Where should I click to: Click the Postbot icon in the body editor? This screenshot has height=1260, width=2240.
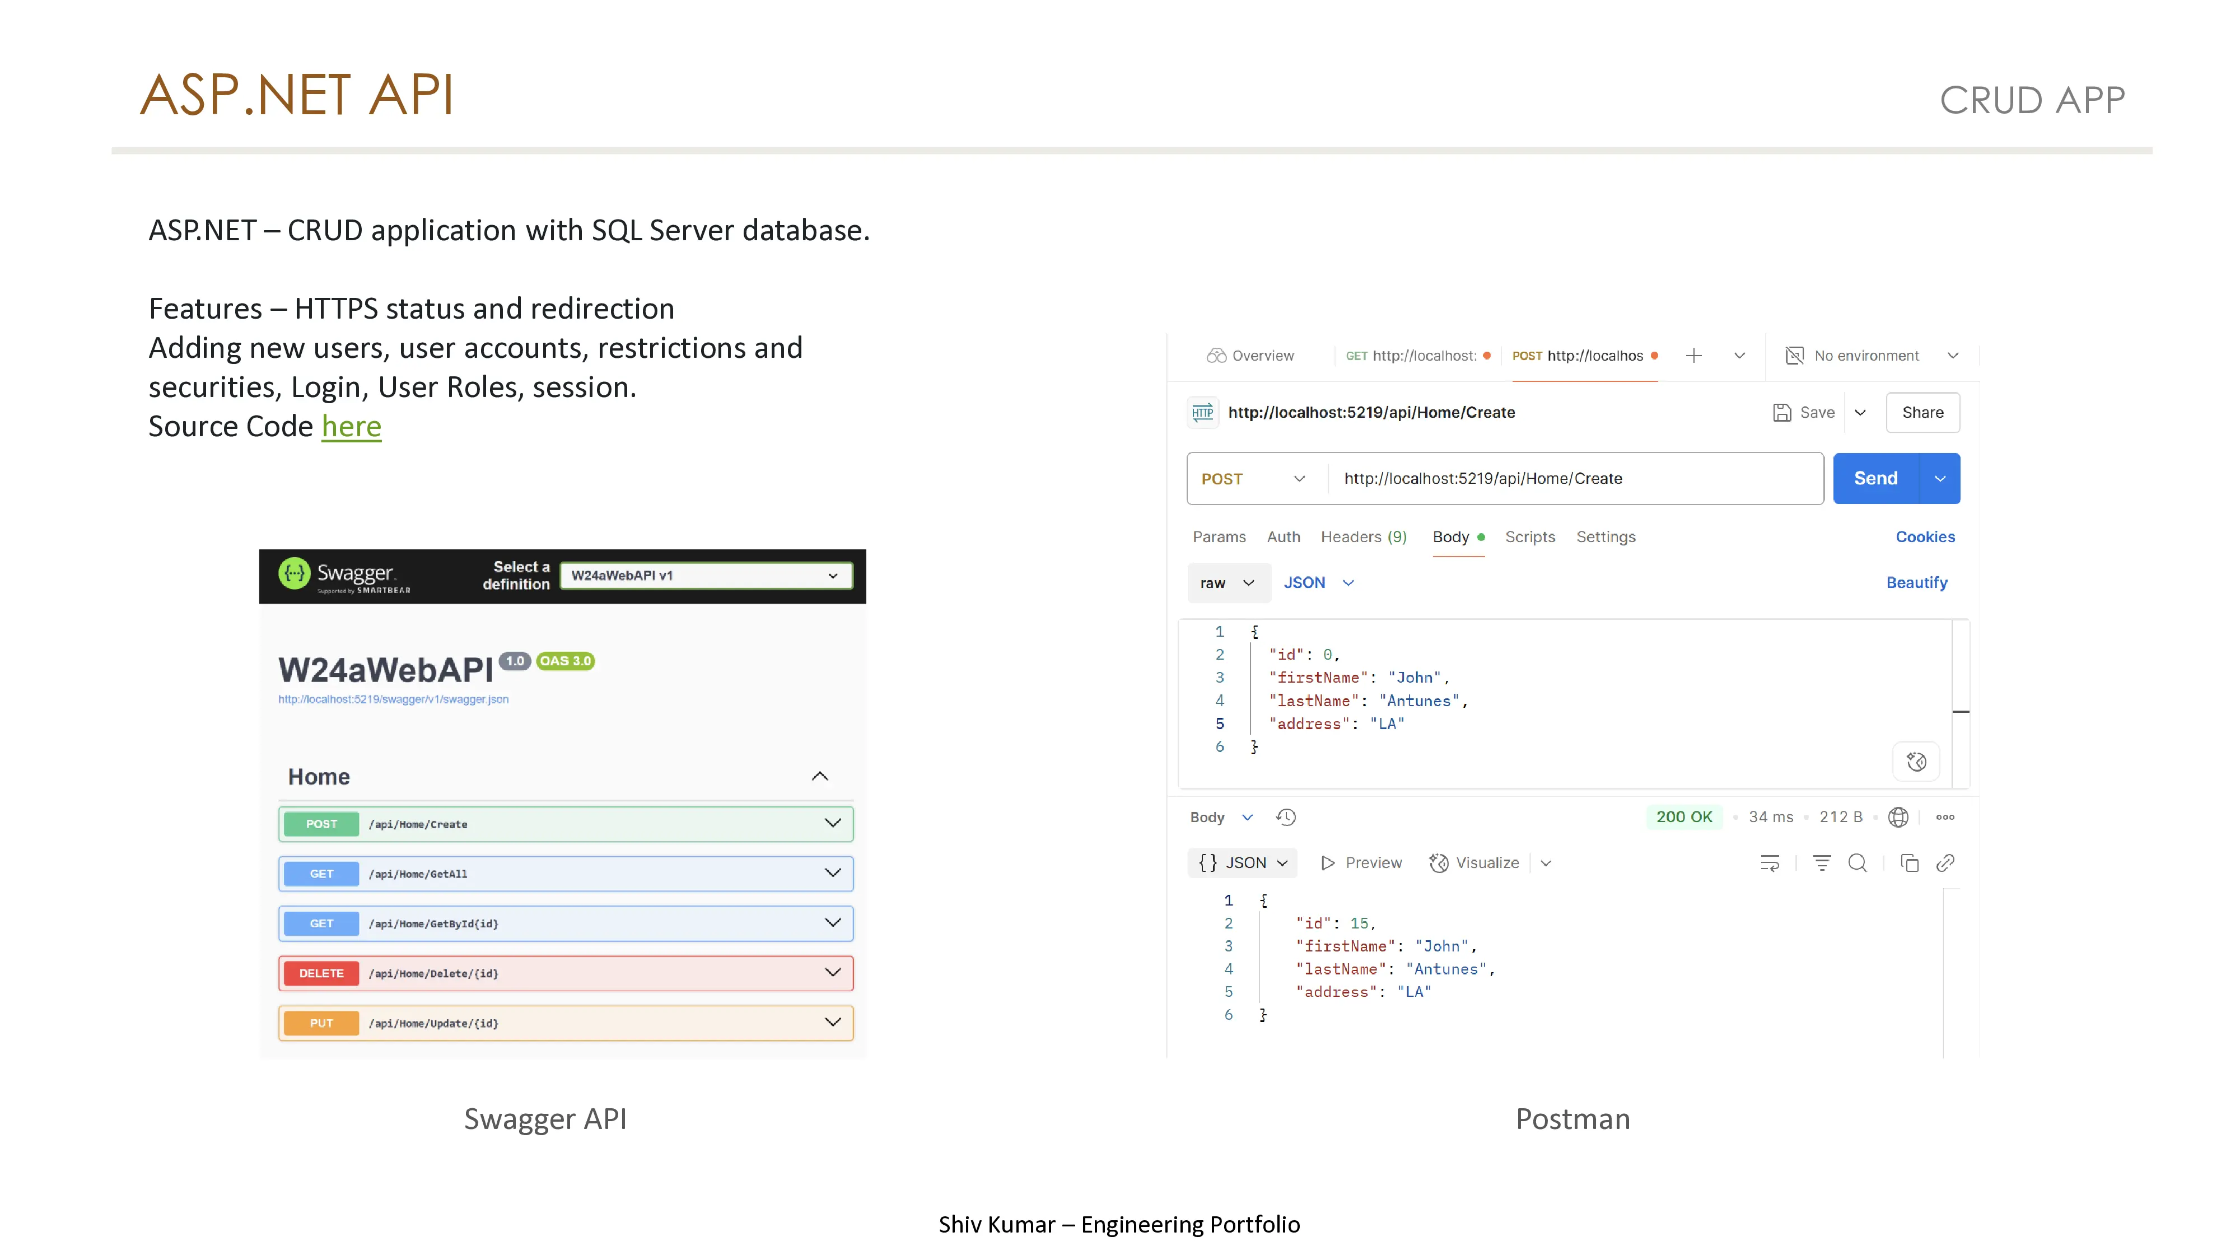point(1916,762)
